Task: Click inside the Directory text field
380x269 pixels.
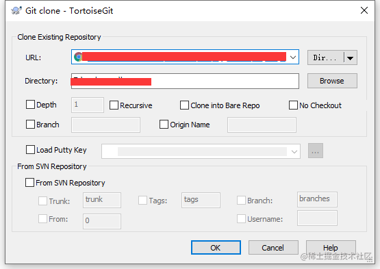Action: tap(185, 81)
